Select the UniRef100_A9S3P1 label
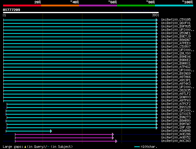This screenshot has height=149, width=196. point(176,80)
